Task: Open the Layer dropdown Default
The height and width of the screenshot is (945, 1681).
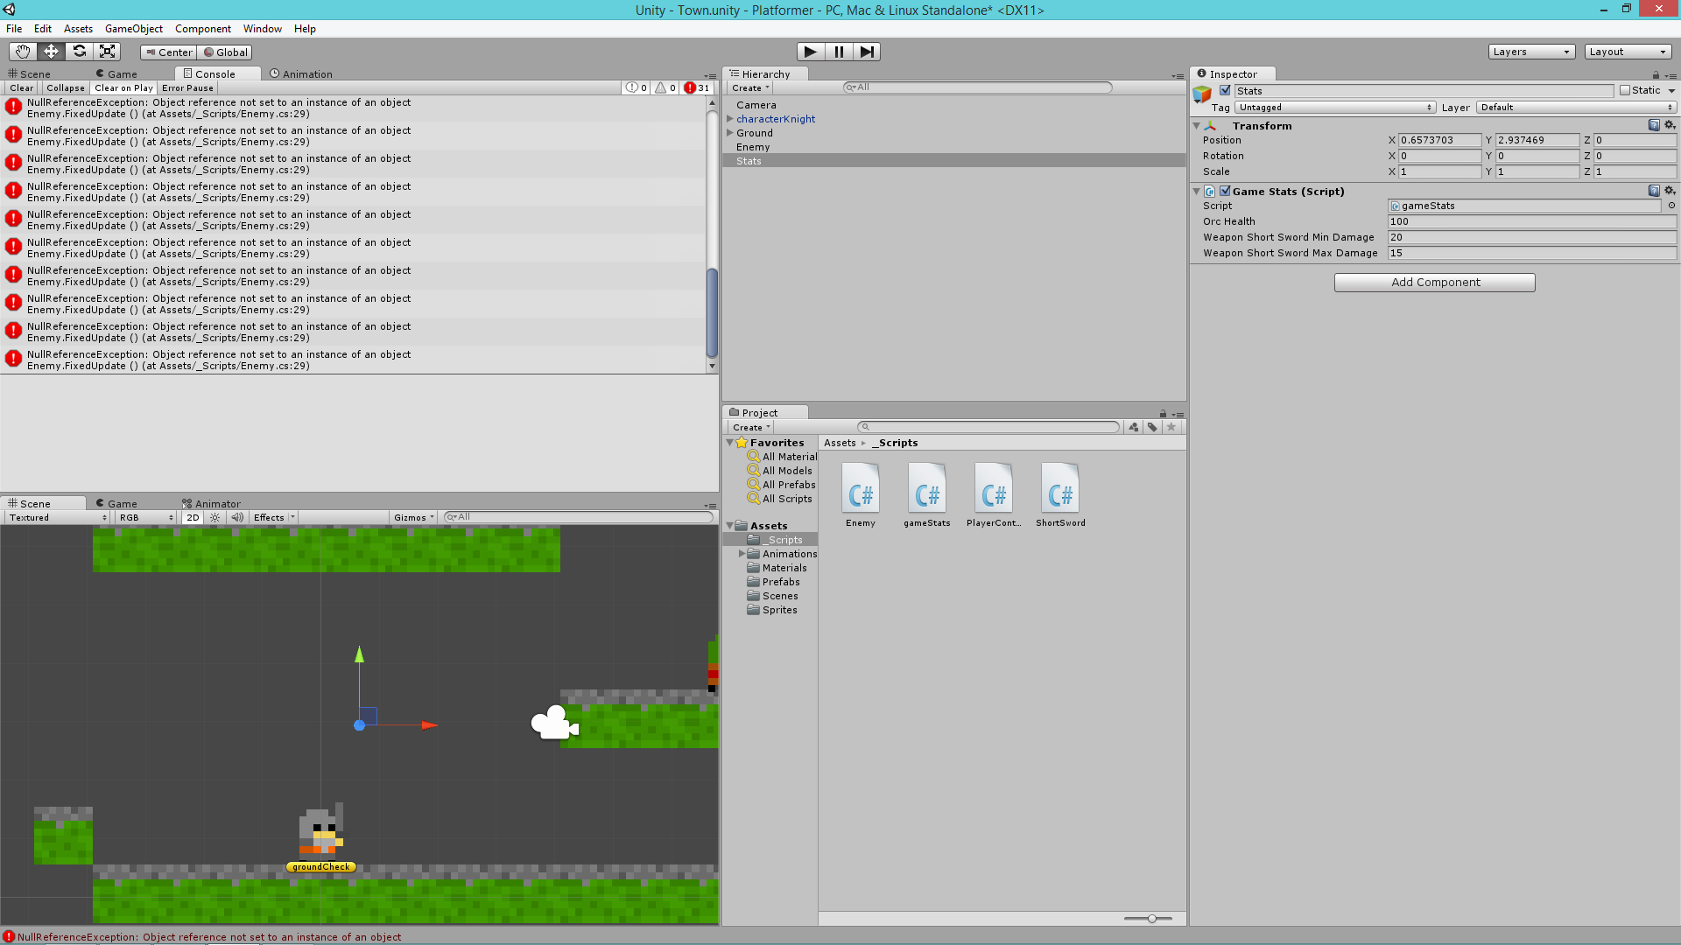Action: [1576, 107]
